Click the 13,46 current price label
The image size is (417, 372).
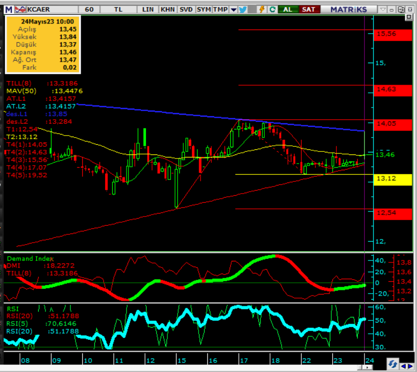point(385,155)
